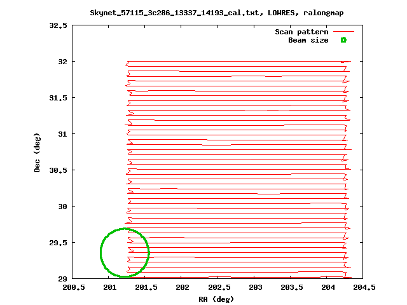This screenshot has height=305, width=407.
Task: Click the 202 tick label on RA axis
Action: click(183, 287)
